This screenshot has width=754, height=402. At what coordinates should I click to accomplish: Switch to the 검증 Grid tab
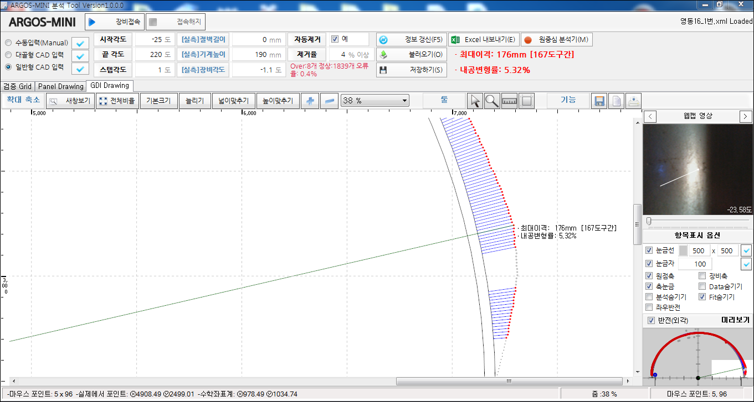18,86
